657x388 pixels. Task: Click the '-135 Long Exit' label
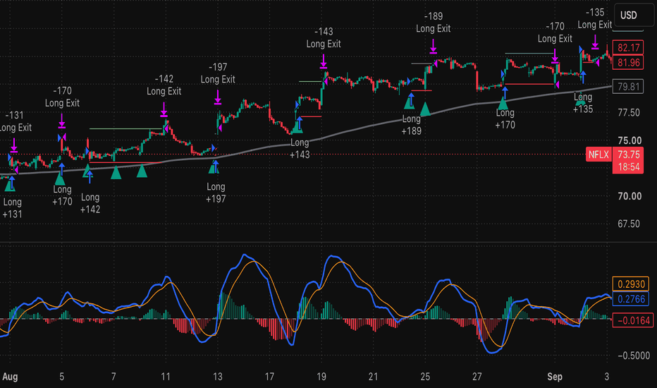coord(594,19)
